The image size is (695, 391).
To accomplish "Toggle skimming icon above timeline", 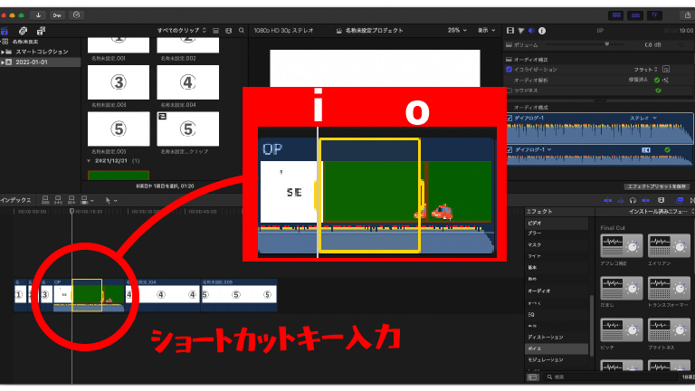I will (608, 200).
